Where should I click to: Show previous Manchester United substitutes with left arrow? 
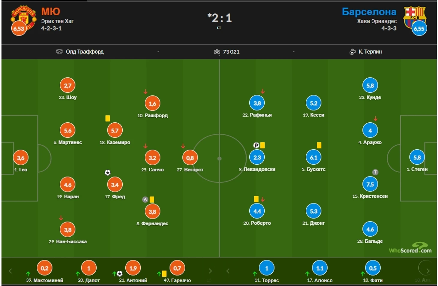pos(10,271)
